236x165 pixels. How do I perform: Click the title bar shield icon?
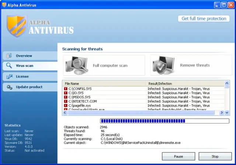pos(4,5)
